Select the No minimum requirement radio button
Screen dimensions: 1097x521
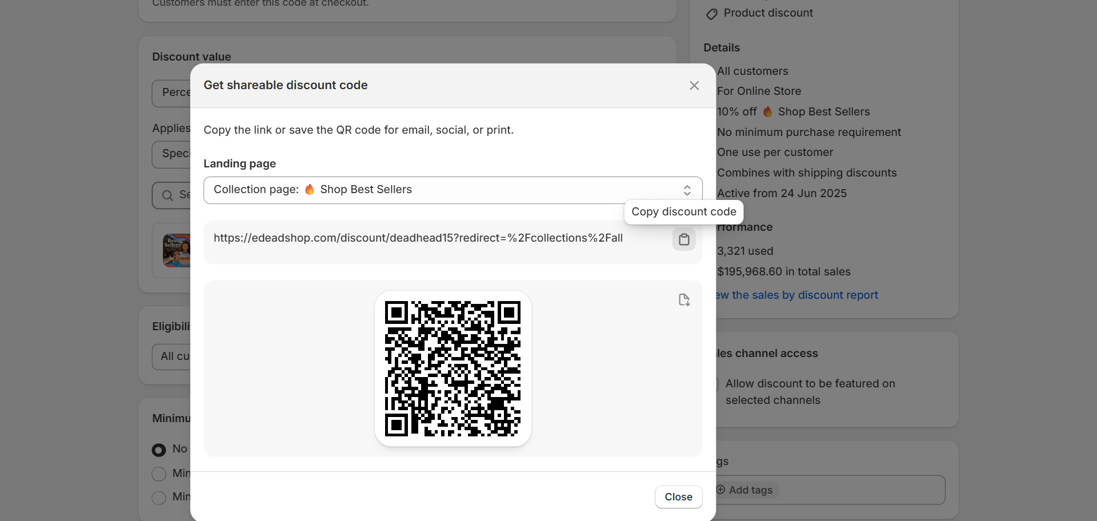coord(159,450)
